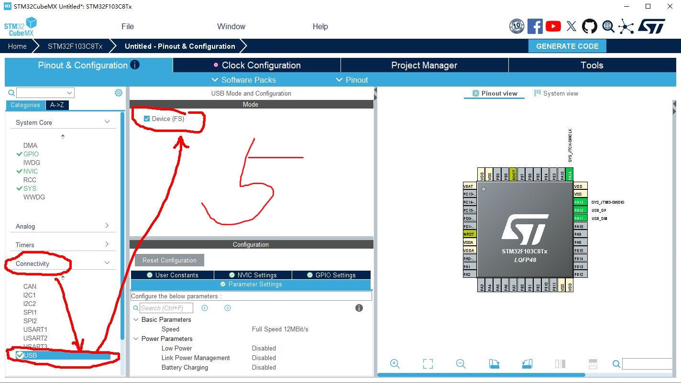Select RCC in System Core list
The height and width of the screenshot is (383, 681).
click(30, 180)
